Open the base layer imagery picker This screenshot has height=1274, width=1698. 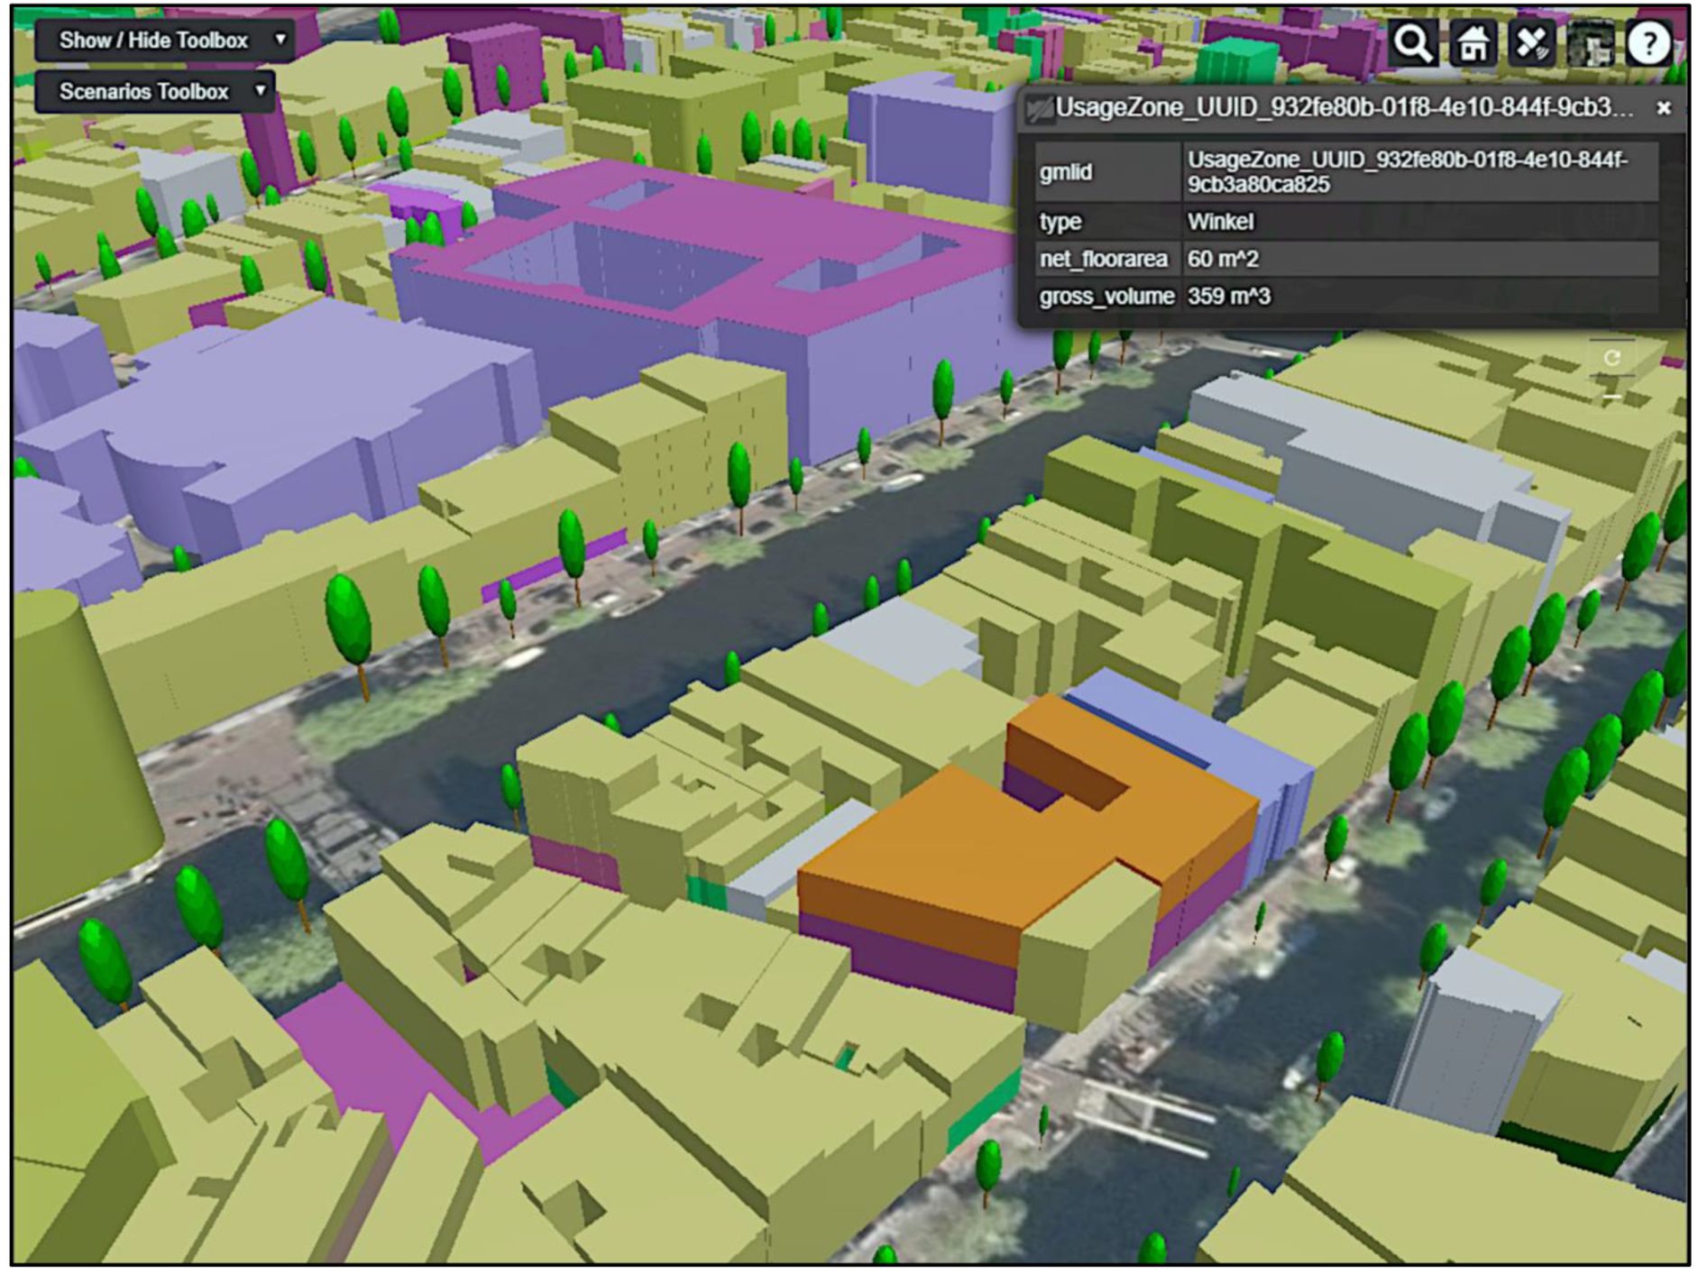(x=1591, y=42)
